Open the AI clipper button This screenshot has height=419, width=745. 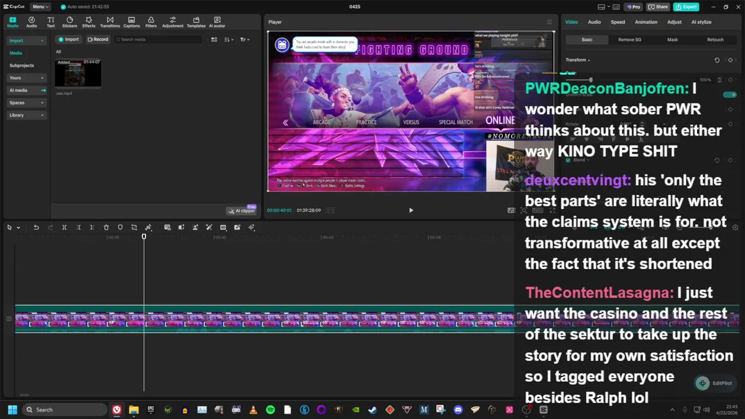tap(242, 211)
